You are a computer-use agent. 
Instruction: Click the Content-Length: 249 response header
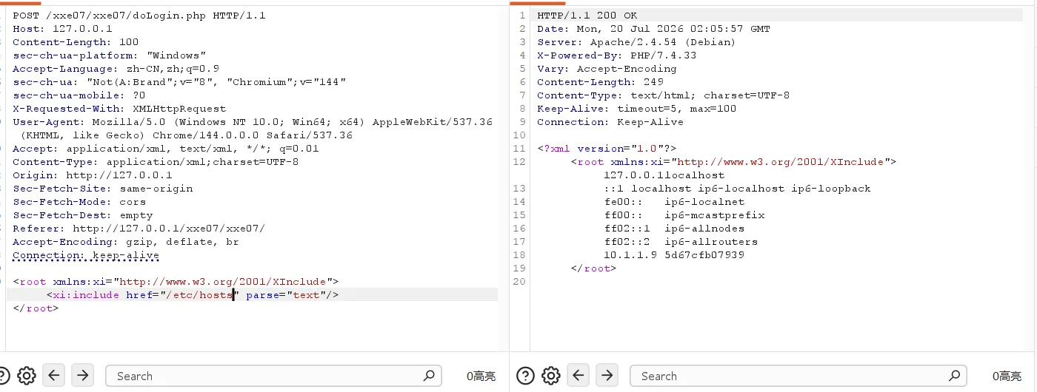click(601, 82)
